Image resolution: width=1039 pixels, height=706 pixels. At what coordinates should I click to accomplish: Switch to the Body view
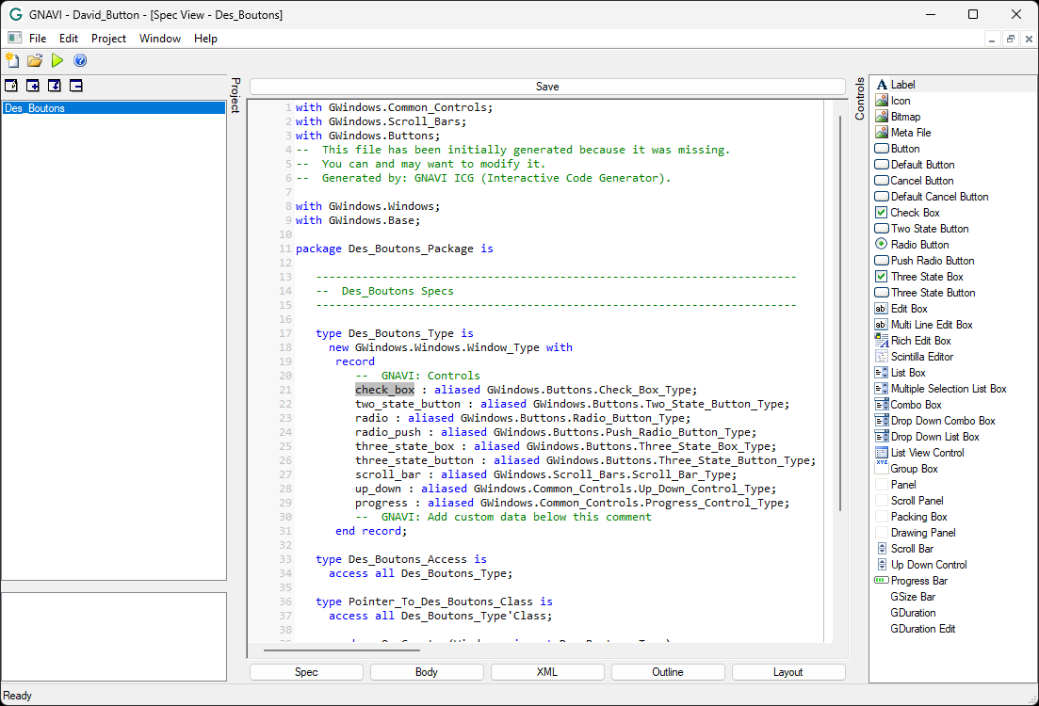[427, 672]
